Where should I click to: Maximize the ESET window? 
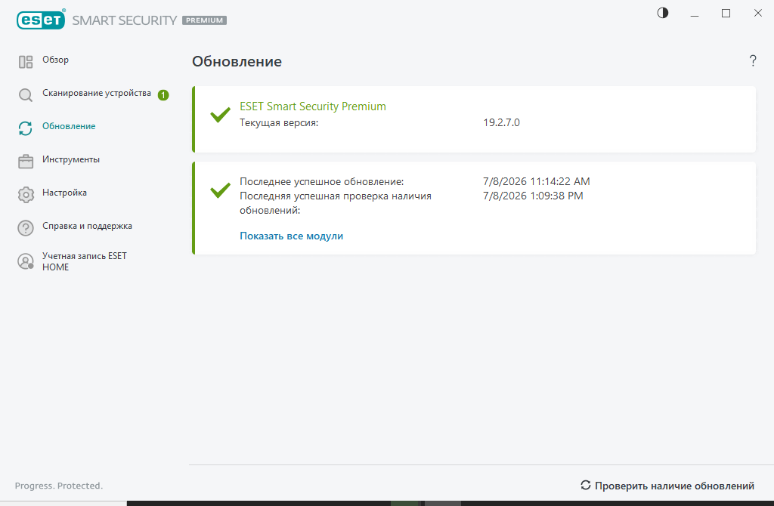coord(726,14)
